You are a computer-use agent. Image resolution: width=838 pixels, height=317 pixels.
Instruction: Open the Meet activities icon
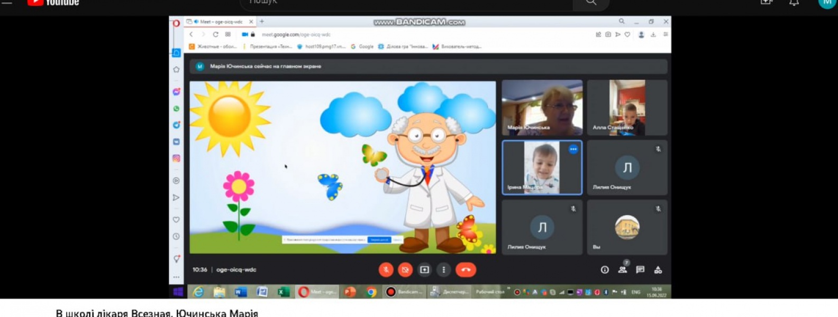658,270
